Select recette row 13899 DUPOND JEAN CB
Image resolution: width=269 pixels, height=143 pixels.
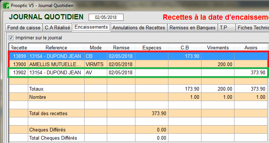[138, 56]
